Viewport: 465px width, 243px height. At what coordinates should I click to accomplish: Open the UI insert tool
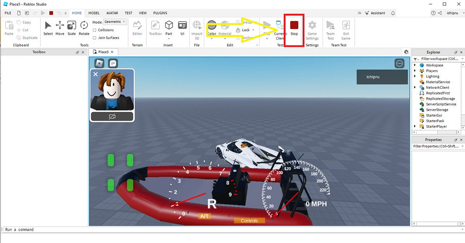183,28
